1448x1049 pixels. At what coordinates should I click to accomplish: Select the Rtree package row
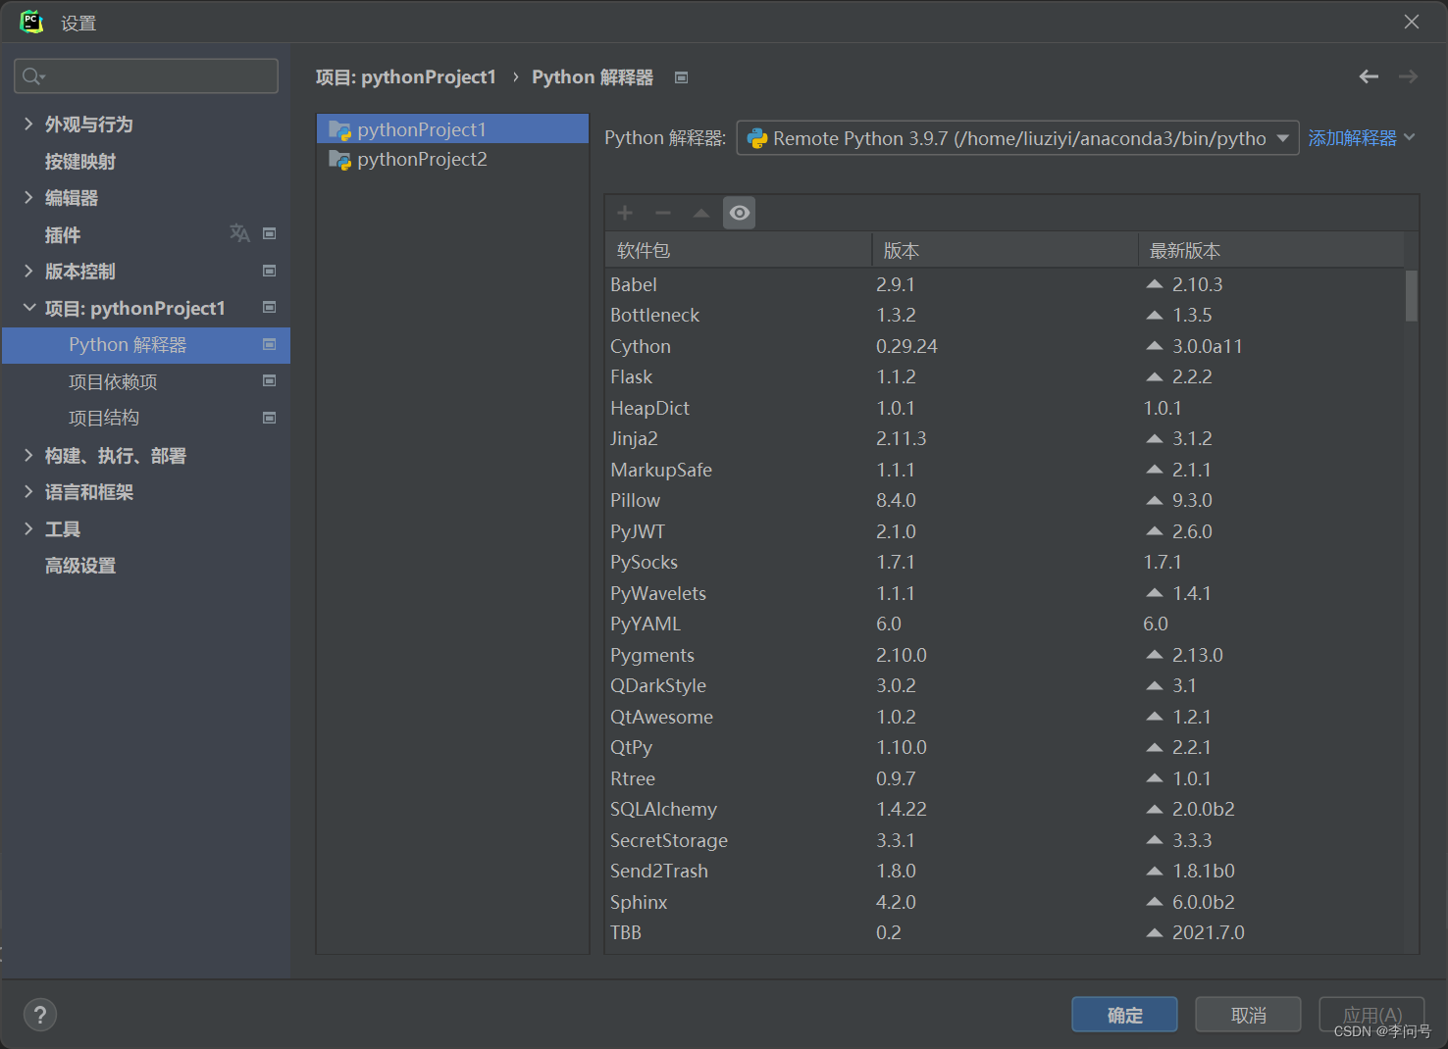coord(1005,778)
